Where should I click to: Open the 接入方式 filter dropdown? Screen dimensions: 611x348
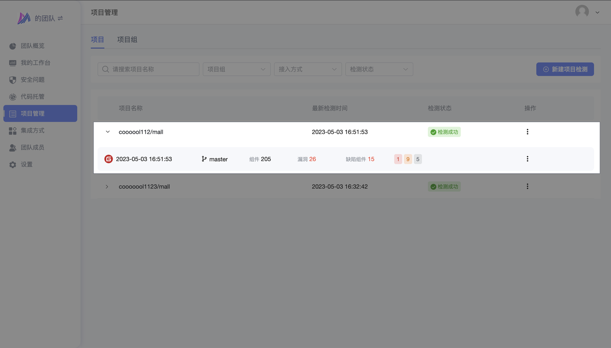[x=307, y=69]
